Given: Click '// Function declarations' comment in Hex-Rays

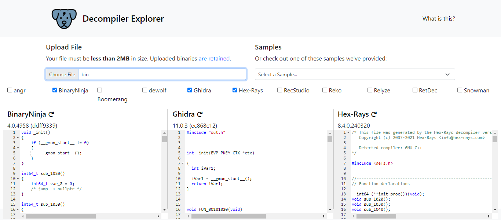Looking at the screenshot, I should coord(381,184).
